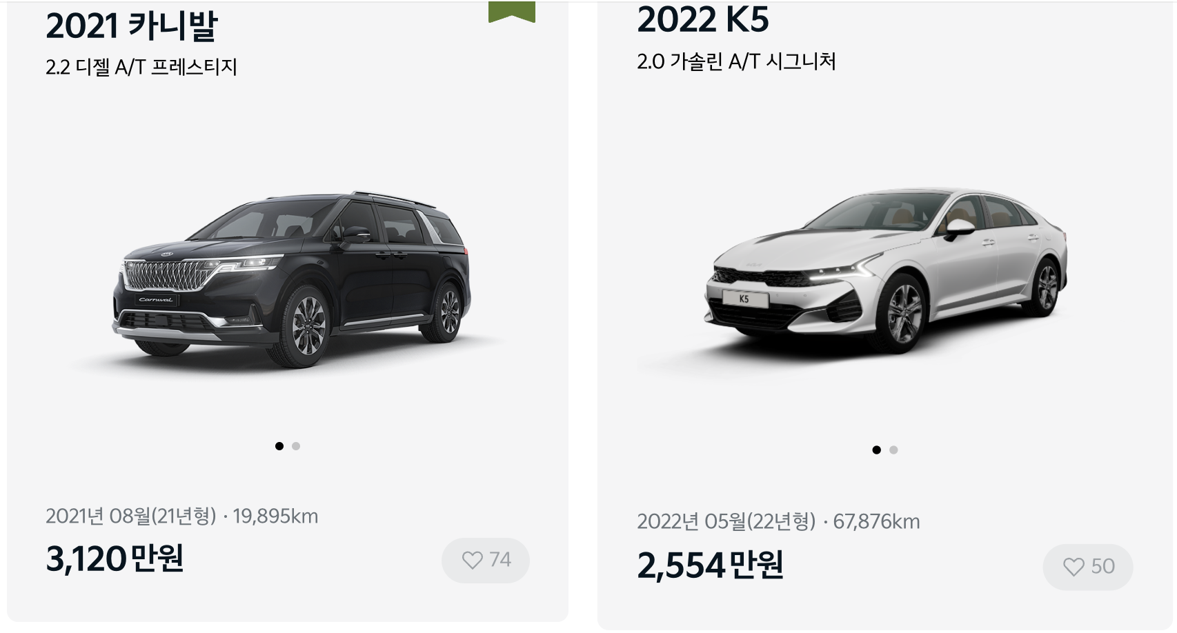Click the 2.2 디젤 A/T 프레스티지 trim text

point(141,67)
